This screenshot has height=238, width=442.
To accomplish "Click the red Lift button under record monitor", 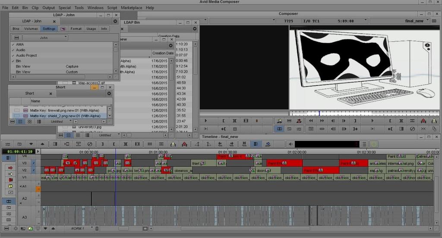I will coord(423,121).
